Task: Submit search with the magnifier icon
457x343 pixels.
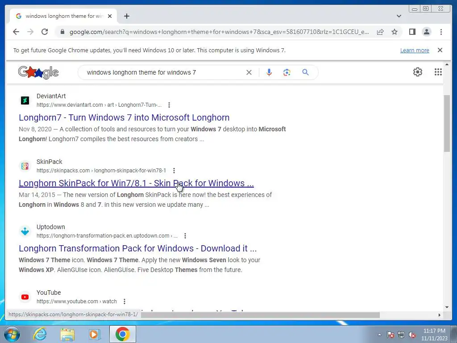Action: coord(305,72)
